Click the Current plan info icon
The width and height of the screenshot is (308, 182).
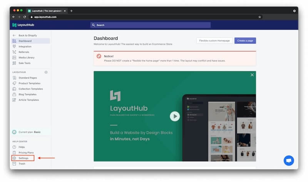pos(14,132)
